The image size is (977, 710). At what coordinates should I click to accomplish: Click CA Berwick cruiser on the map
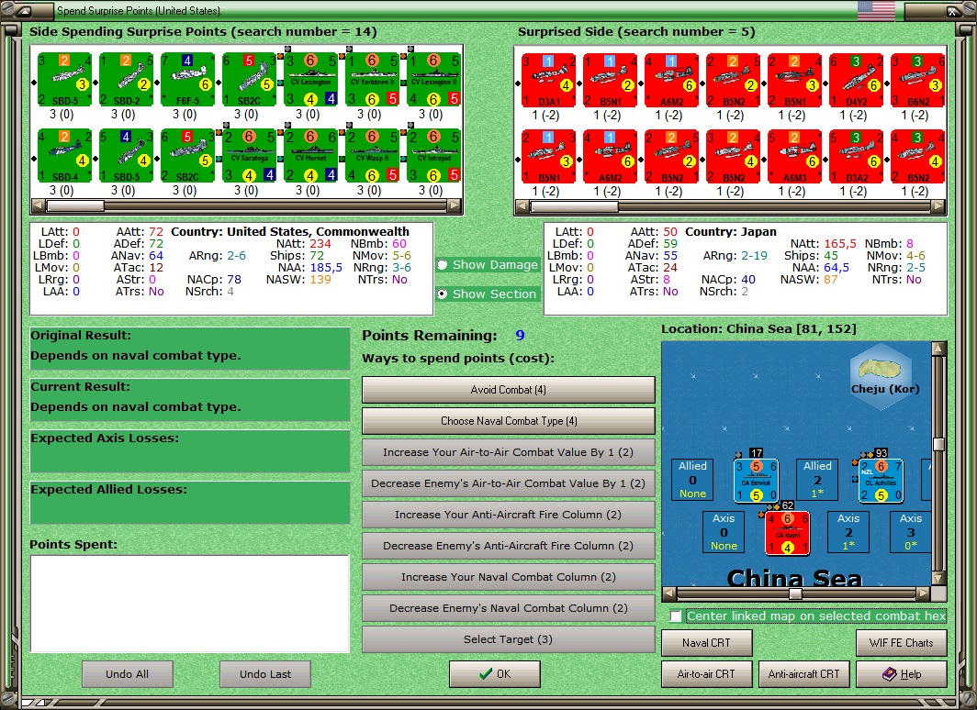tap(756, 480)
